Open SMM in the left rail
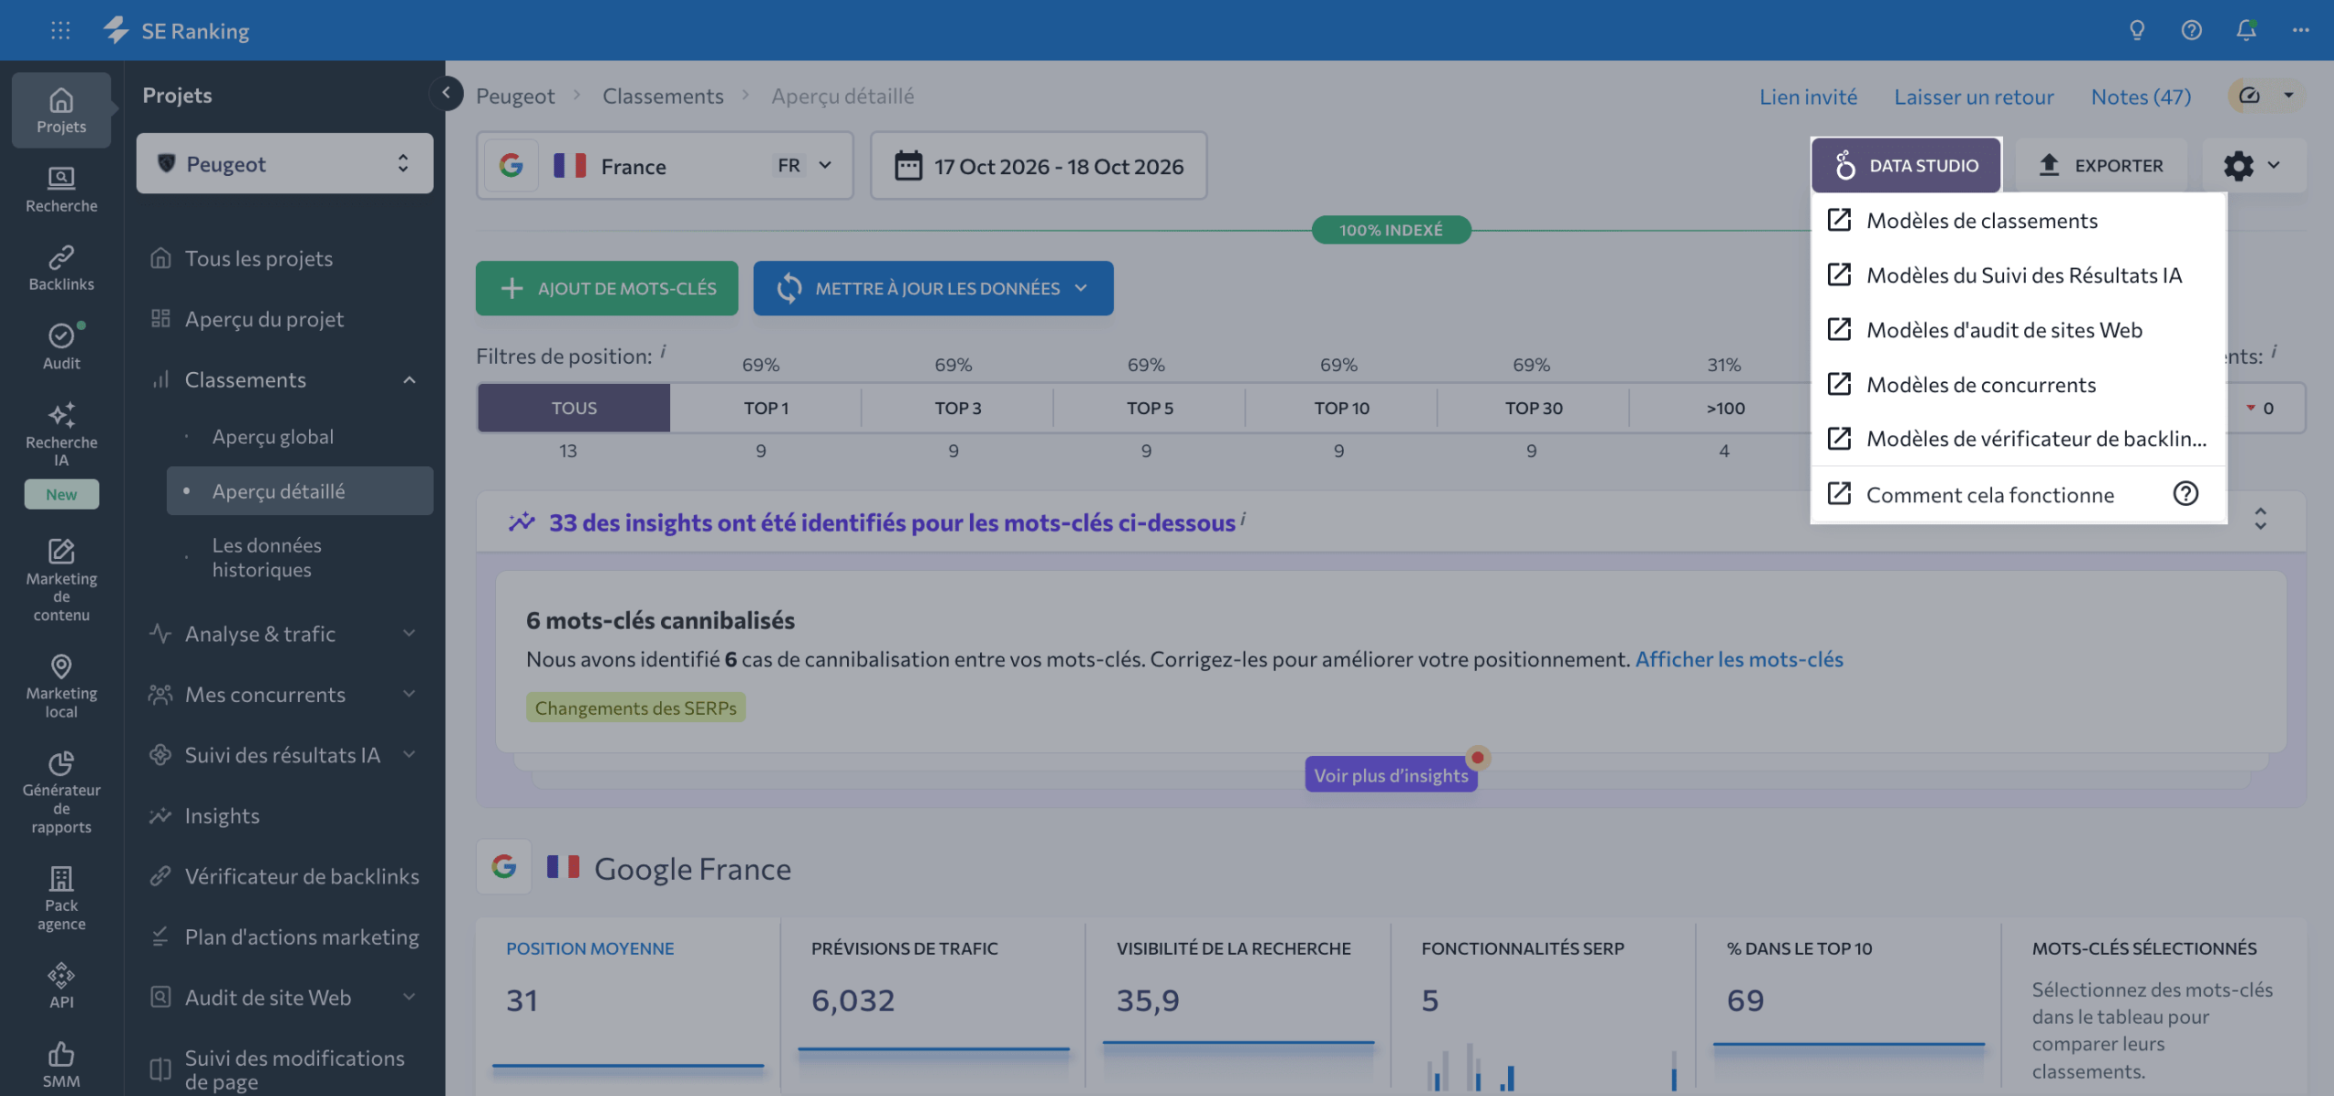The height and width of the screenshot is (1096, 2334). coord(61,1064)
